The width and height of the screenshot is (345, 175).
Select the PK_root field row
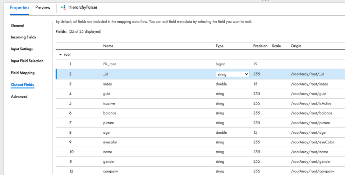pyautogui.click(x=200, y=64)
